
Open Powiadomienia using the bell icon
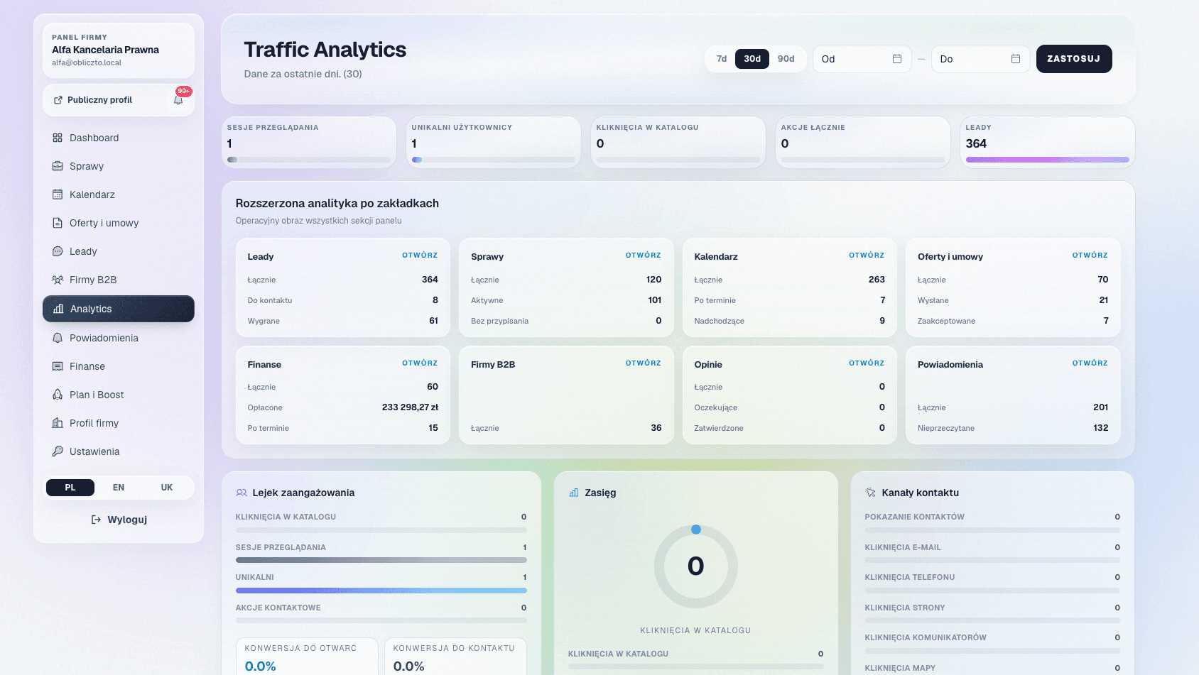pos(58,338)
